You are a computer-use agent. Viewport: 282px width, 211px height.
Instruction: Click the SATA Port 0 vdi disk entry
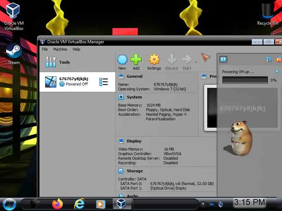pos(182,184)
